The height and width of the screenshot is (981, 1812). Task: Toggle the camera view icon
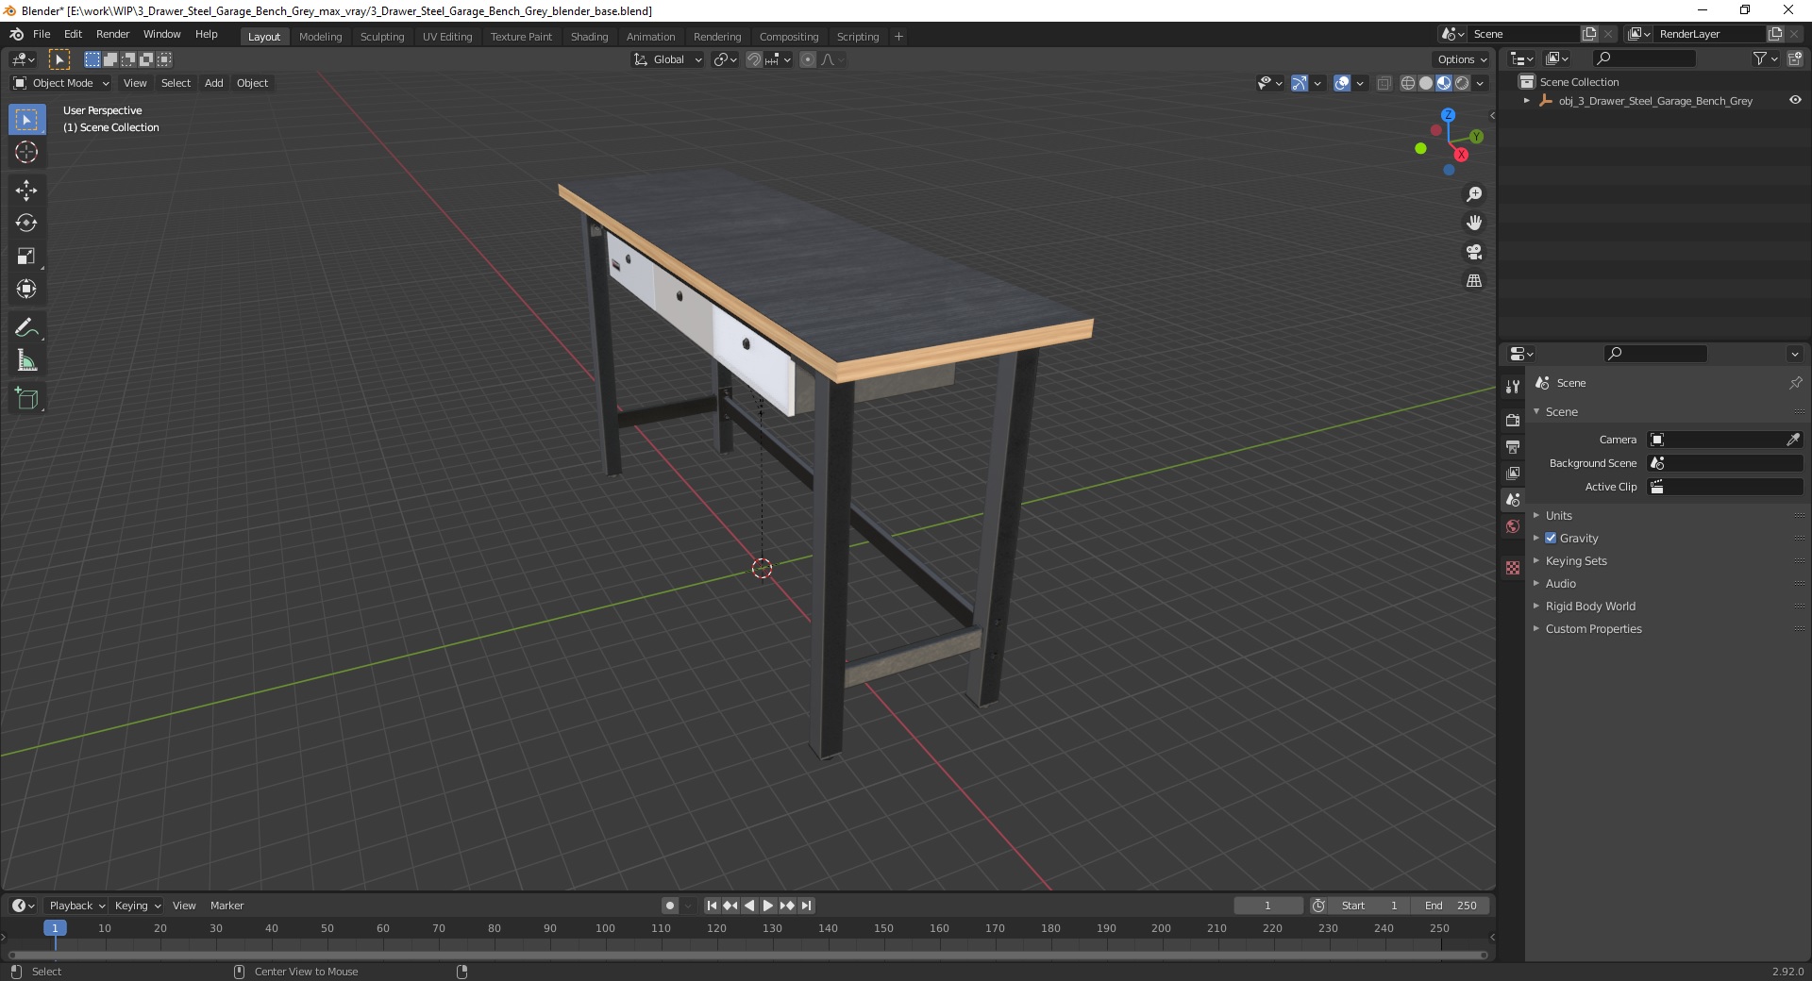(x=1473, y=252)
